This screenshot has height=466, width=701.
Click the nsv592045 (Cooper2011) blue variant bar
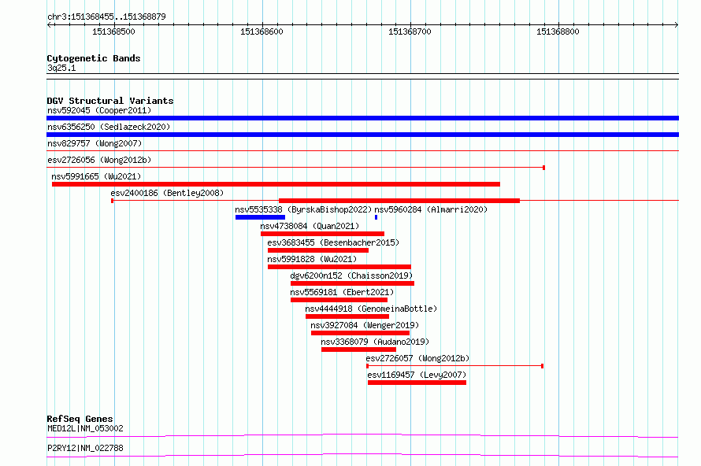[x=362, y=118]
